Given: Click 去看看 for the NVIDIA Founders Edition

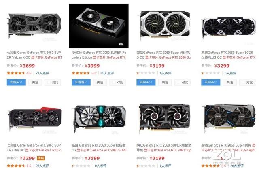Looking at the screenshot, I should (x=81, y=82).
